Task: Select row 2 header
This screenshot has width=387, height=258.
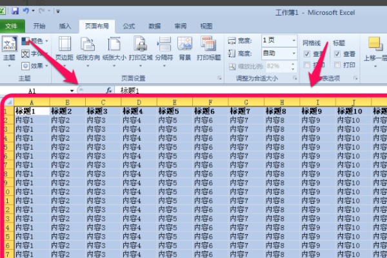Action: point(9,120)
